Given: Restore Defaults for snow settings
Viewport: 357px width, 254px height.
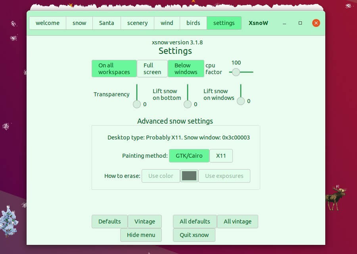Looking at the screenshot, I should [x=109, y=221].
